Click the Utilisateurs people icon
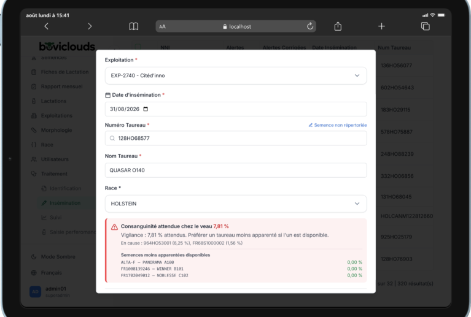This screenshot has width=471, height=317. (x=34, y=159)
